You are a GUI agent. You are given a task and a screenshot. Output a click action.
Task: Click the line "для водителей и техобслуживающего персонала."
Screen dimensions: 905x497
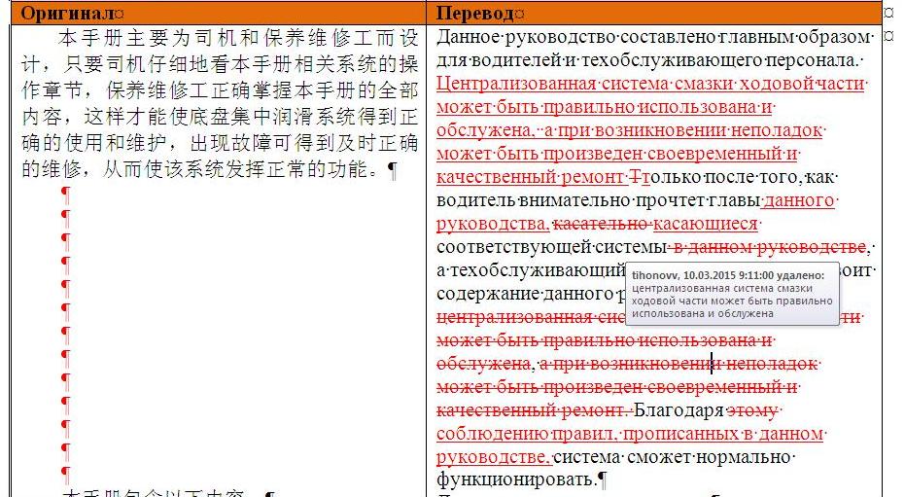click(x=647, y=60)
